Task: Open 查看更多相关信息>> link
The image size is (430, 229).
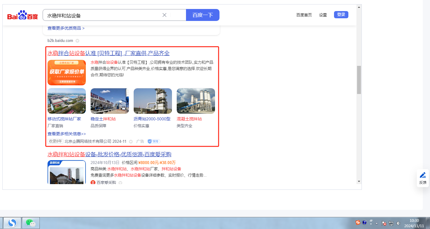Action: (x=67, y=134)
